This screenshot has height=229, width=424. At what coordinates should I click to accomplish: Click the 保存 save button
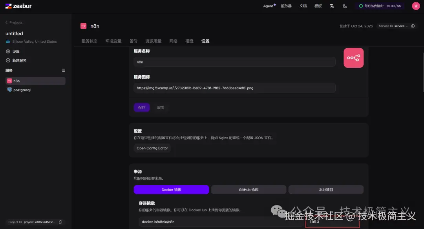click(142, 107)
